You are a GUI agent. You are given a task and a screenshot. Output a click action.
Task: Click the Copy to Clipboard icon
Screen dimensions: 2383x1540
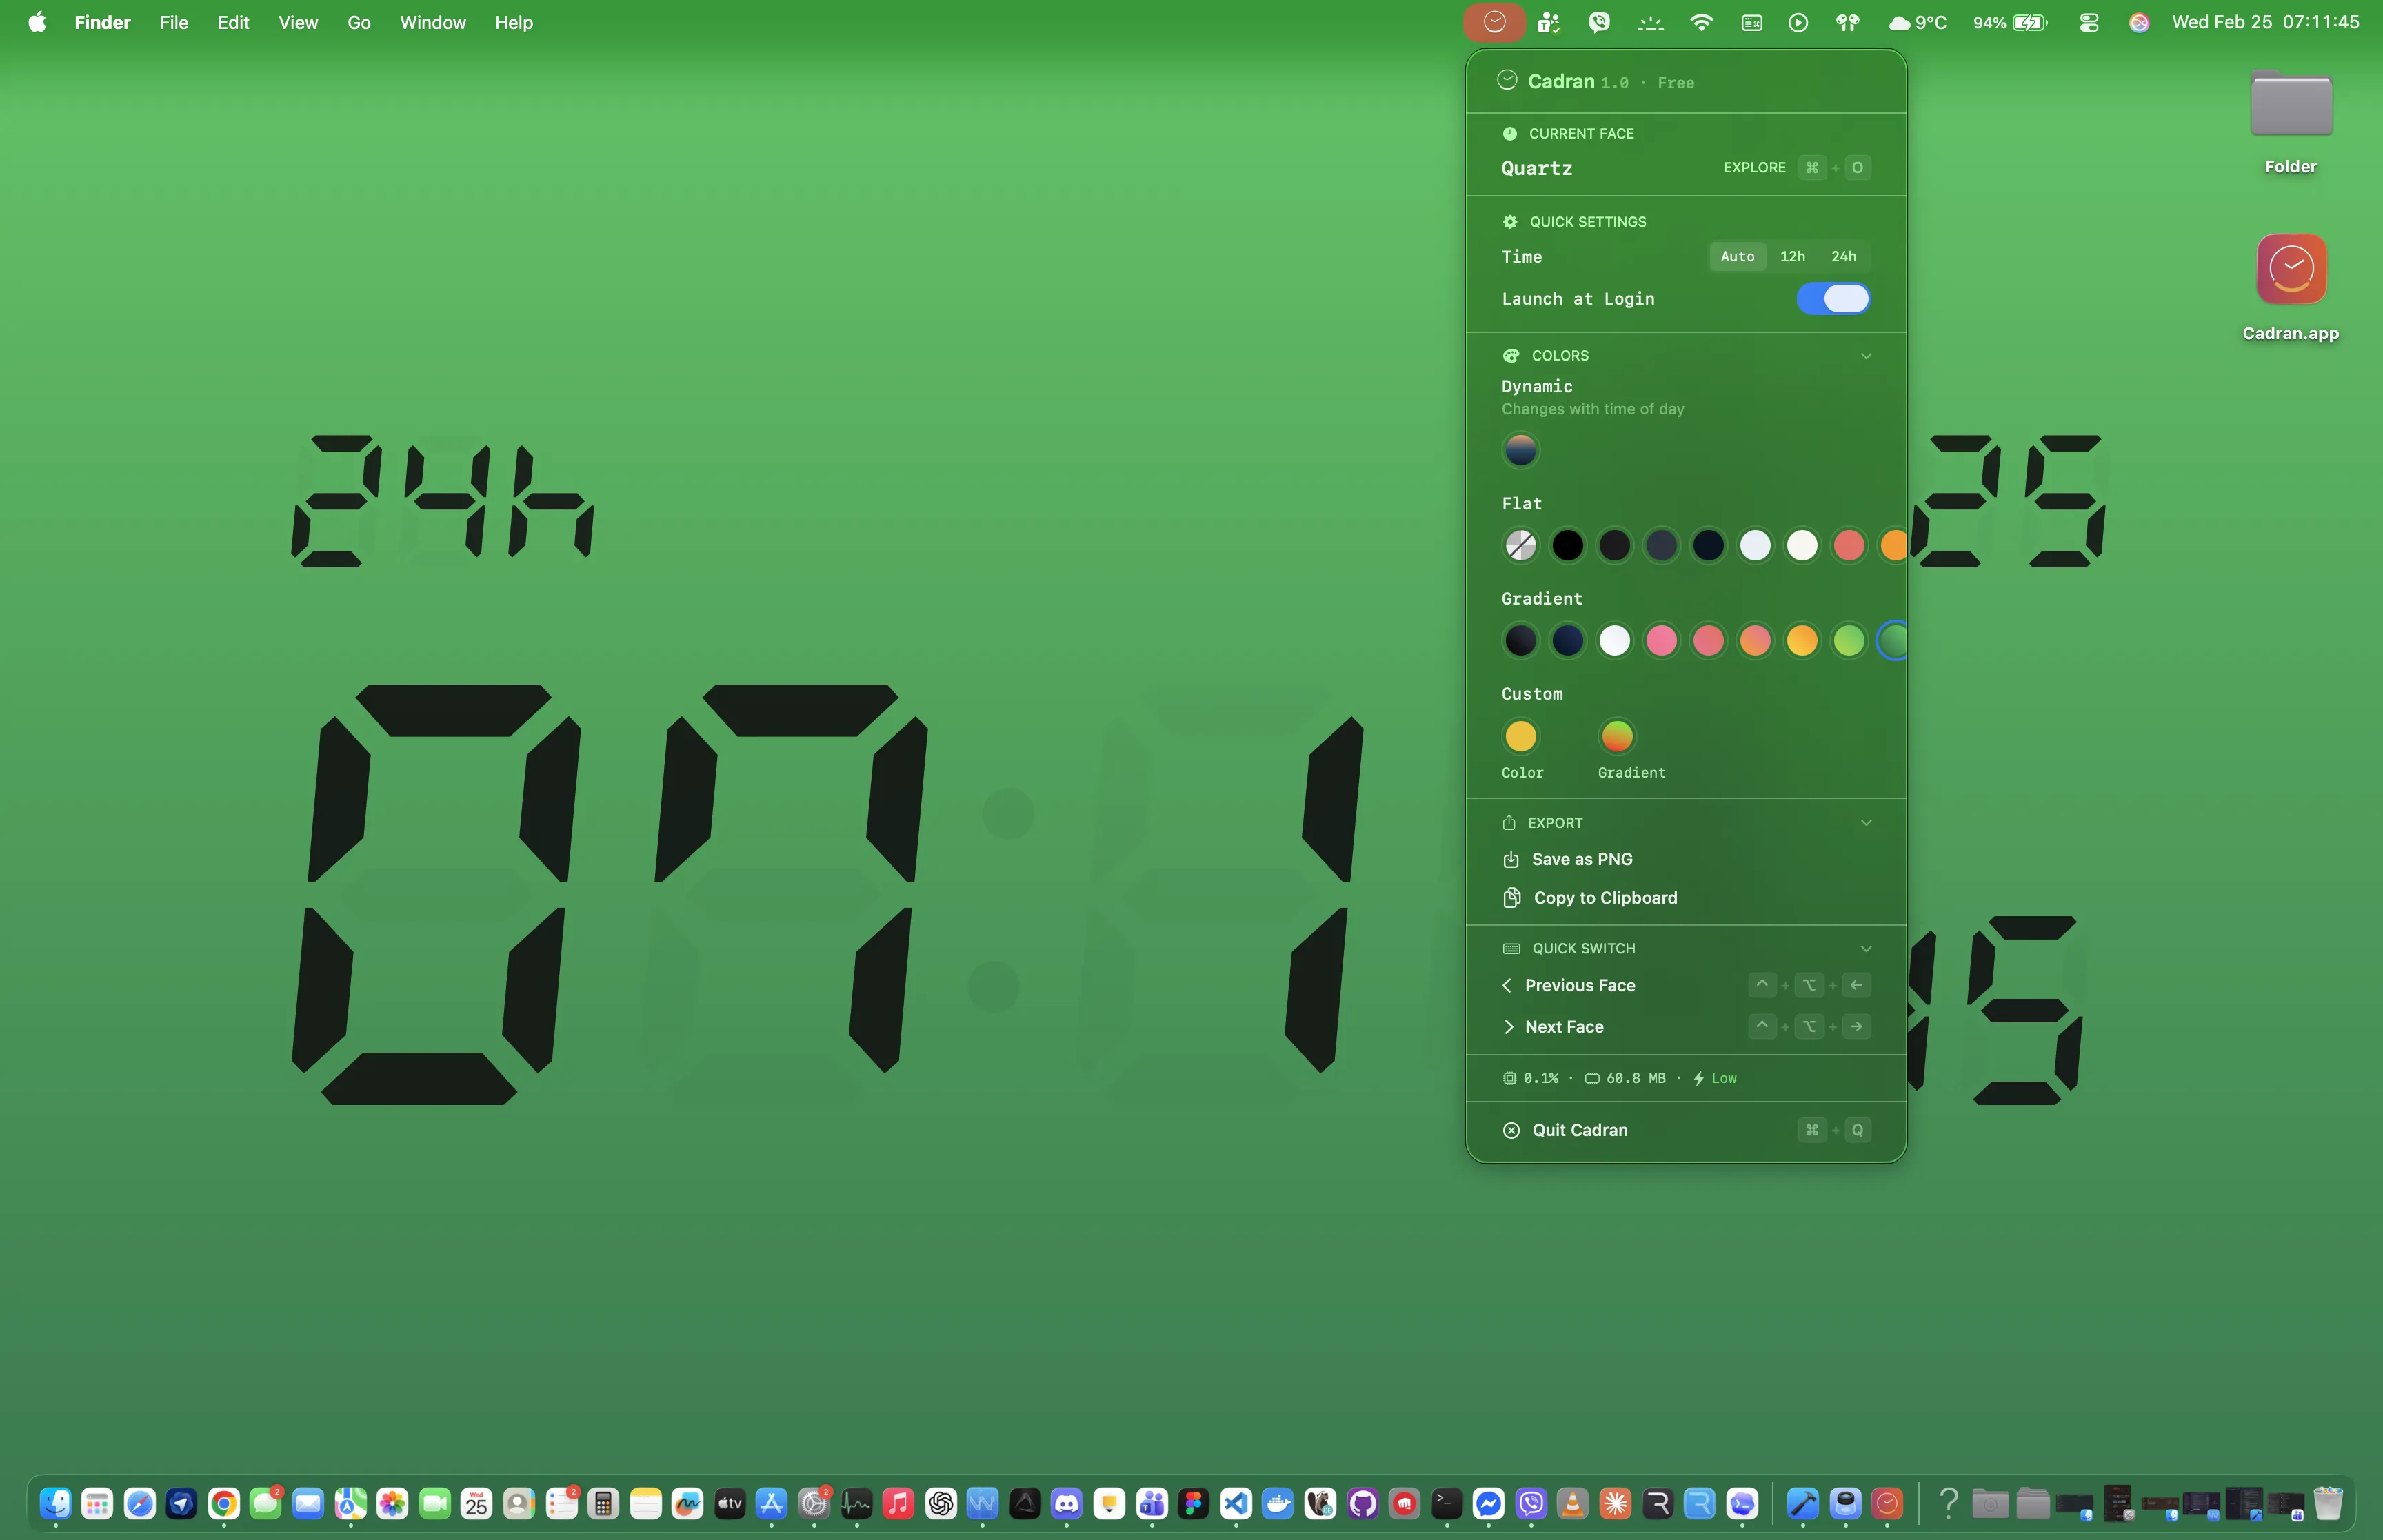click(x=1511, y=898)
